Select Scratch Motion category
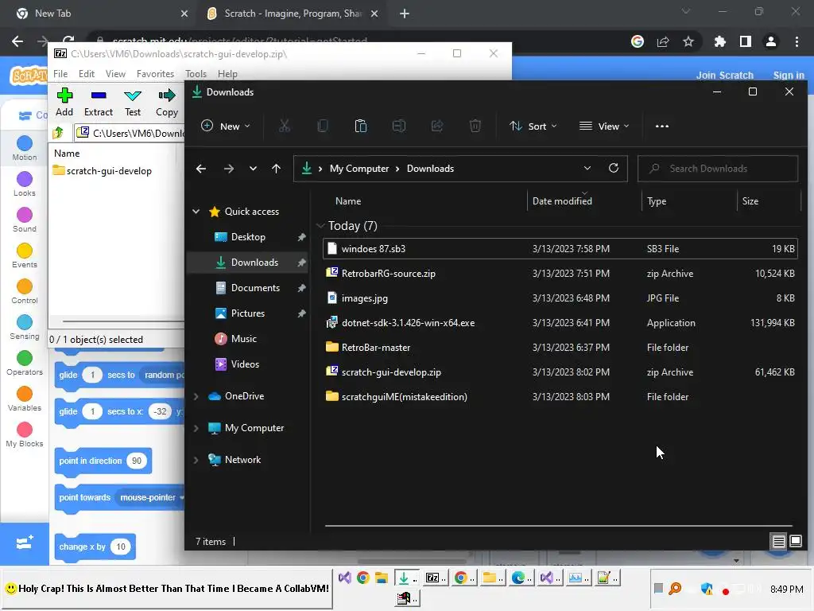The height and width of the screenshot is (611, 814). pyautogui.click(x=25, y=148)
